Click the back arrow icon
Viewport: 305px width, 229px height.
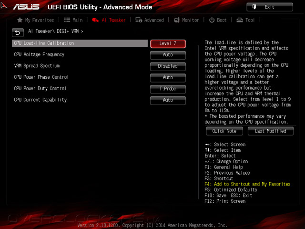(x=18, y=32)
